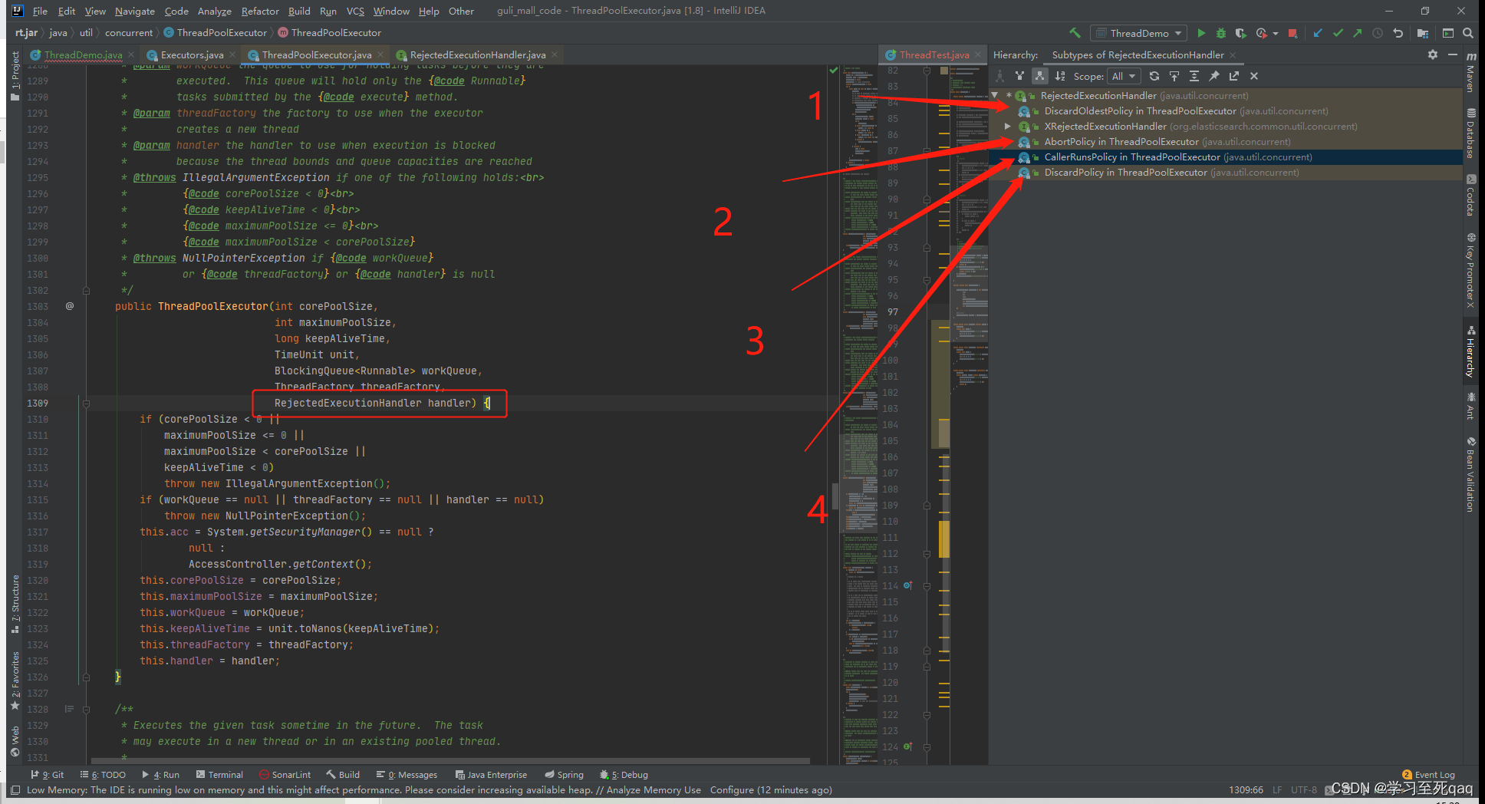Open the ThreadDemo run configuration dropdown
1485x804 pixels.
click(1138, 33)
